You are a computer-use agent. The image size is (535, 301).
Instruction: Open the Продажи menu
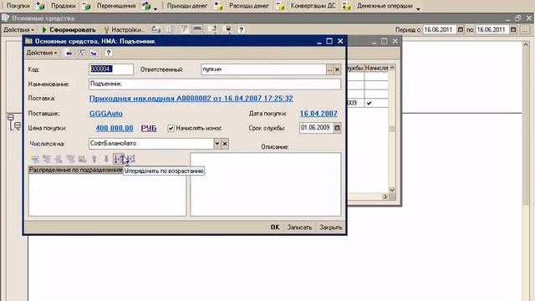click(x=64, y=6)
